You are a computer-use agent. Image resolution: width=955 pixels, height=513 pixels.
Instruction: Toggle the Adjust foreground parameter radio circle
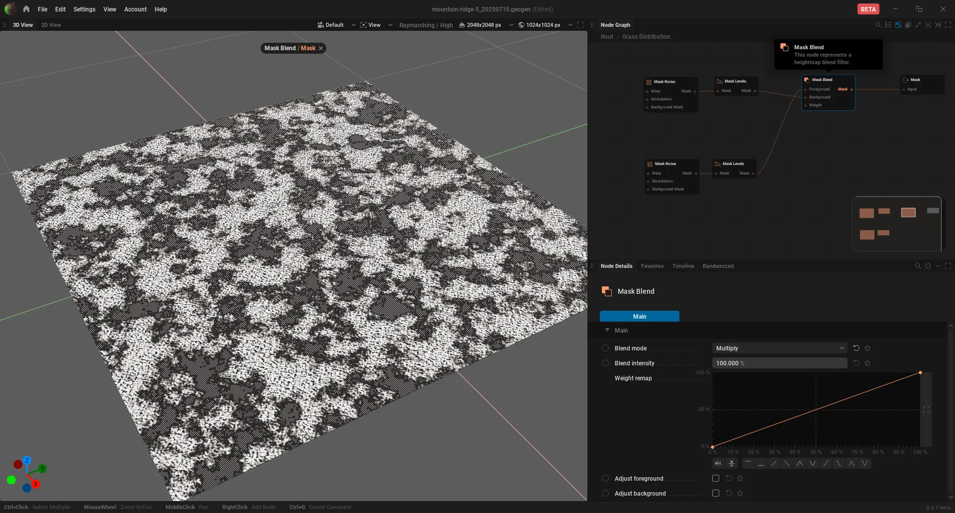(605, 478)
